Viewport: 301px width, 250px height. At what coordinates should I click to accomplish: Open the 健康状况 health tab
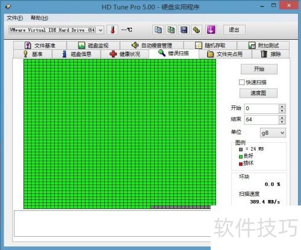click(x=125, y=54)
